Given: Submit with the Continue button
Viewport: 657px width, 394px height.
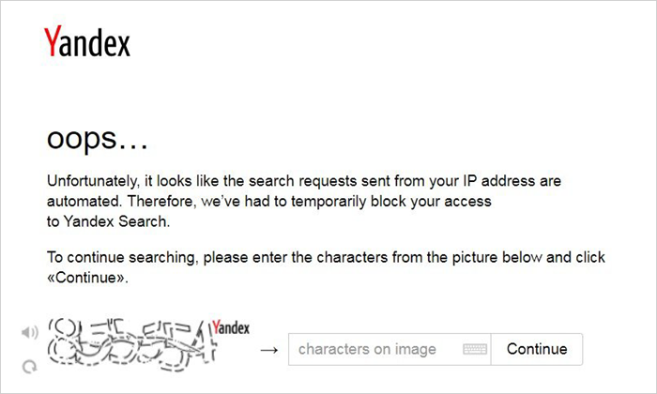Looking at the screenshot, I should pos(537,349).
